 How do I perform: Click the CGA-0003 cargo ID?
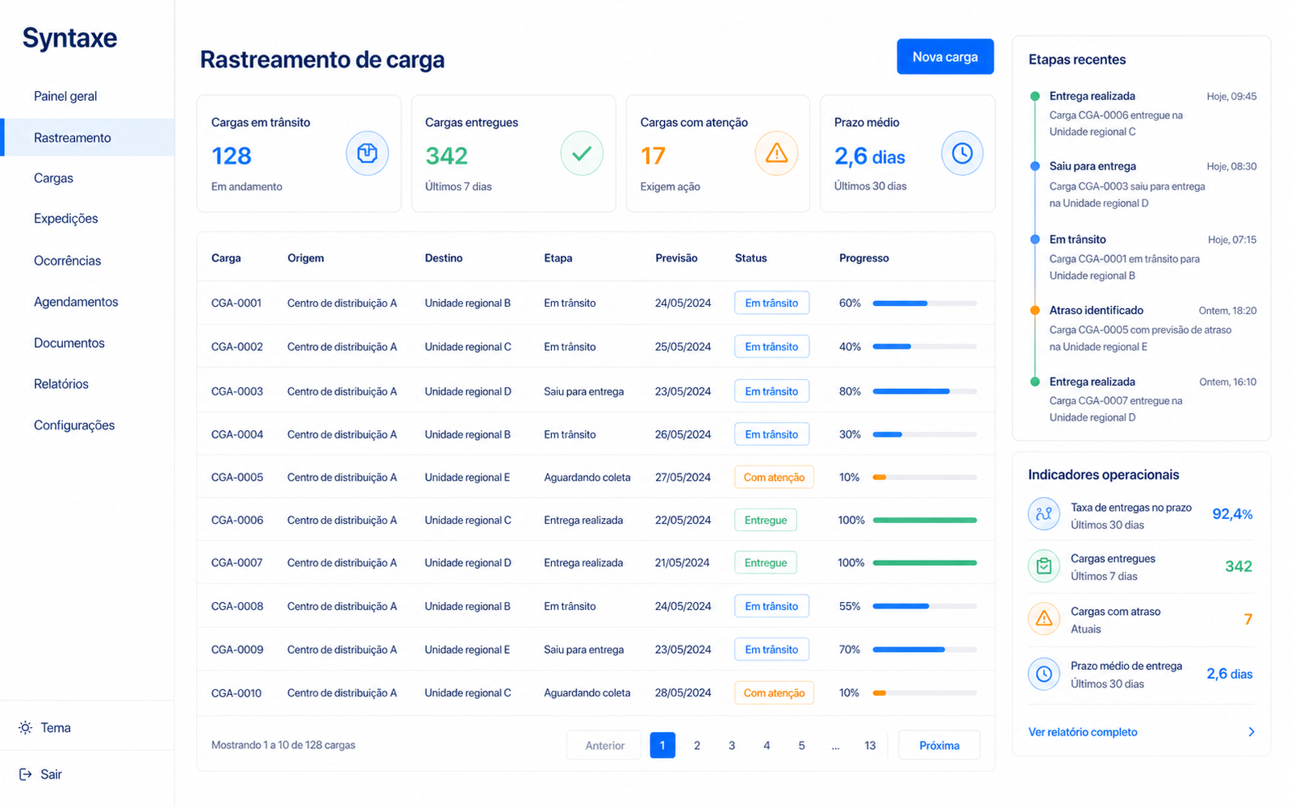[x=237, y=391]
